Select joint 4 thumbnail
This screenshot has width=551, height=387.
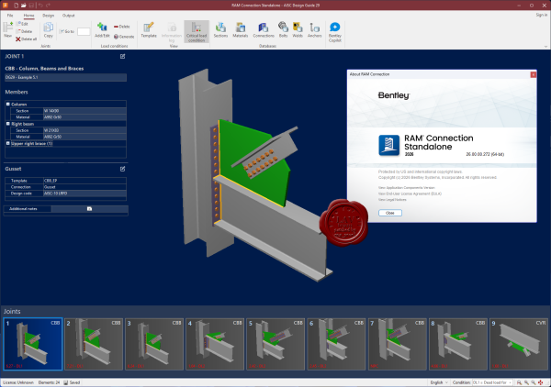[x=215, y=344]
